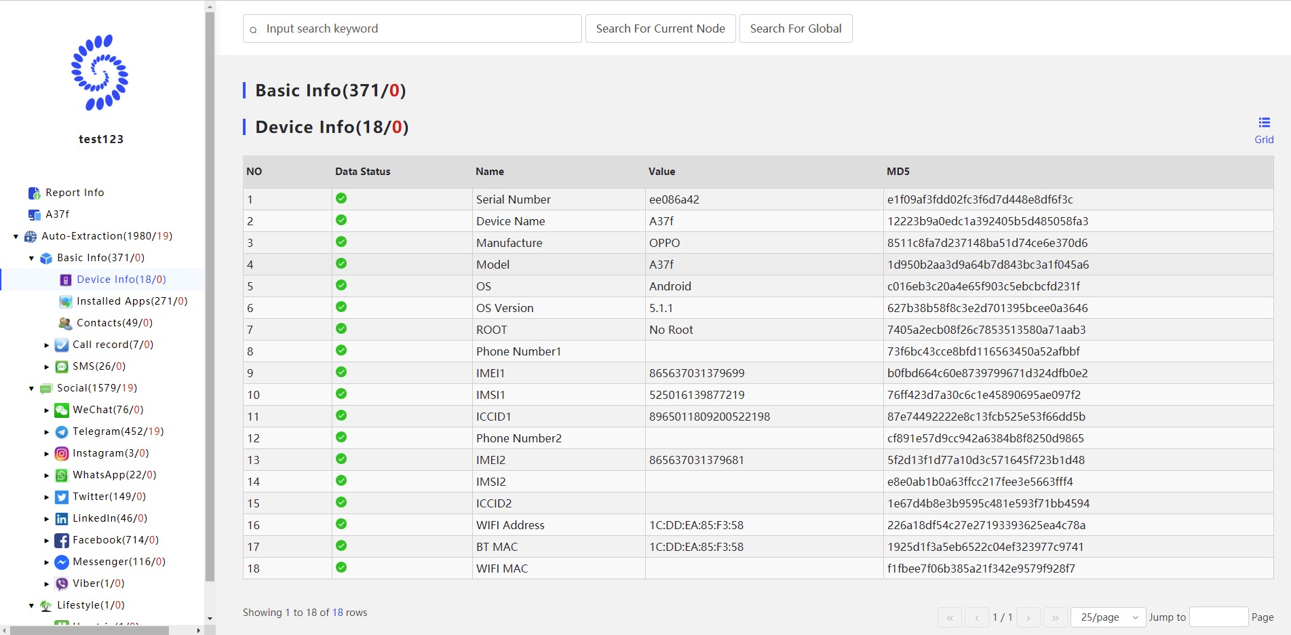Image resolution: width=1291 pixels, height=635 pixels.
Task: Click the LinkedIn icon in tree
Action: pos(62,518)
